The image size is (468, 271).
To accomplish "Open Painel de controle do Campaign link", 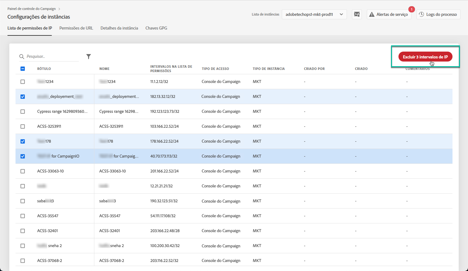I will [32, 9].
